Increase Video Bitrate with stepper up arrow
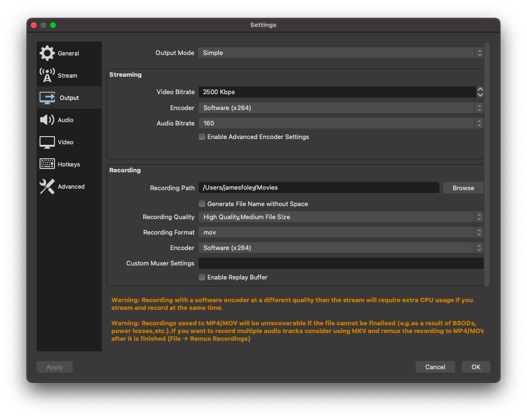The image size is (527, 418). tap(480, 89)
